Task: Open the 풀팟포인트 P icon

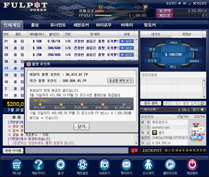Action: pos(170,165)
